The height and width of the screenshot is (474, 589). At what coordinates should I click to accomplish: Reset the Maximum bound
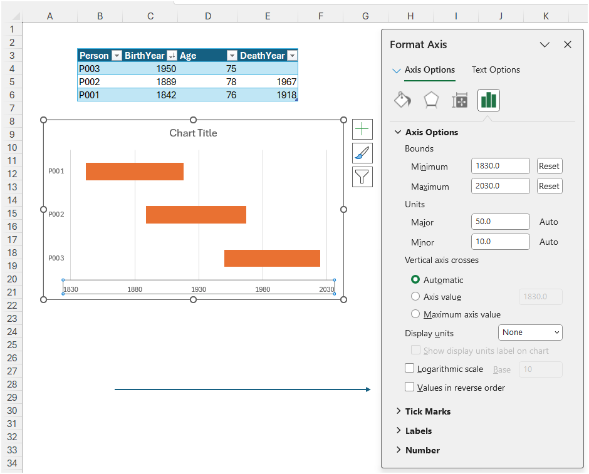549,186
